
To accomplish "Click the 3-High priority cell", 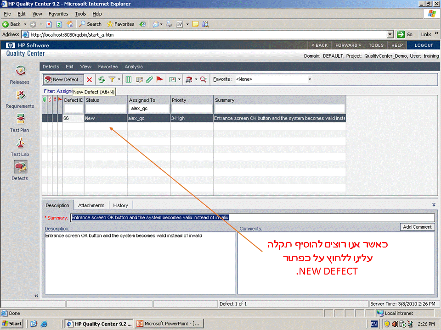I will click(192, 118).
